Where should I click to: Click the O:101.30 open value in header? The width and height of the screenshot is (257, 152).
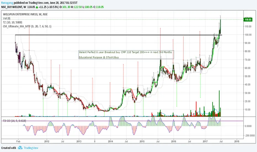[65, 7]
